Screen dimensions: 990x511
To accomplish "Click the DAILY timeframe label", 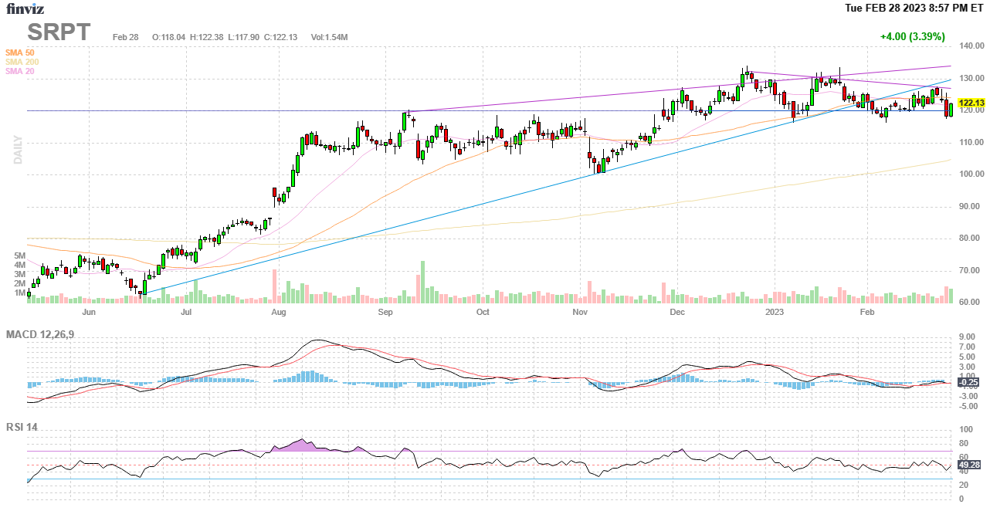I will pos(18,150).
